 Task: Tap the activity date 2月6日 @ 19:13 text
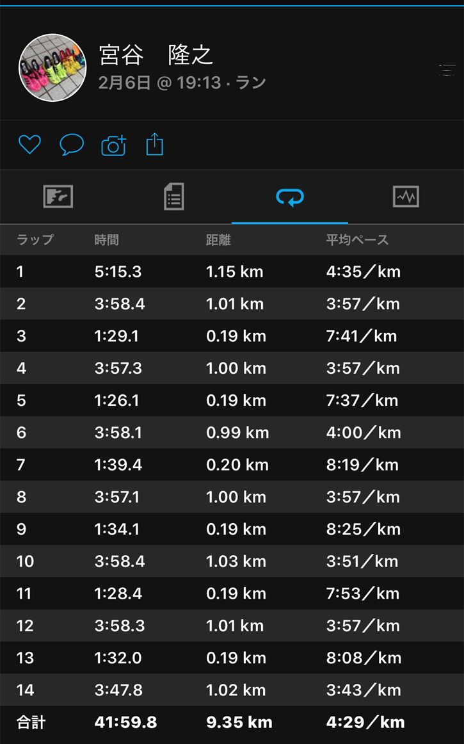click(182, 83)
